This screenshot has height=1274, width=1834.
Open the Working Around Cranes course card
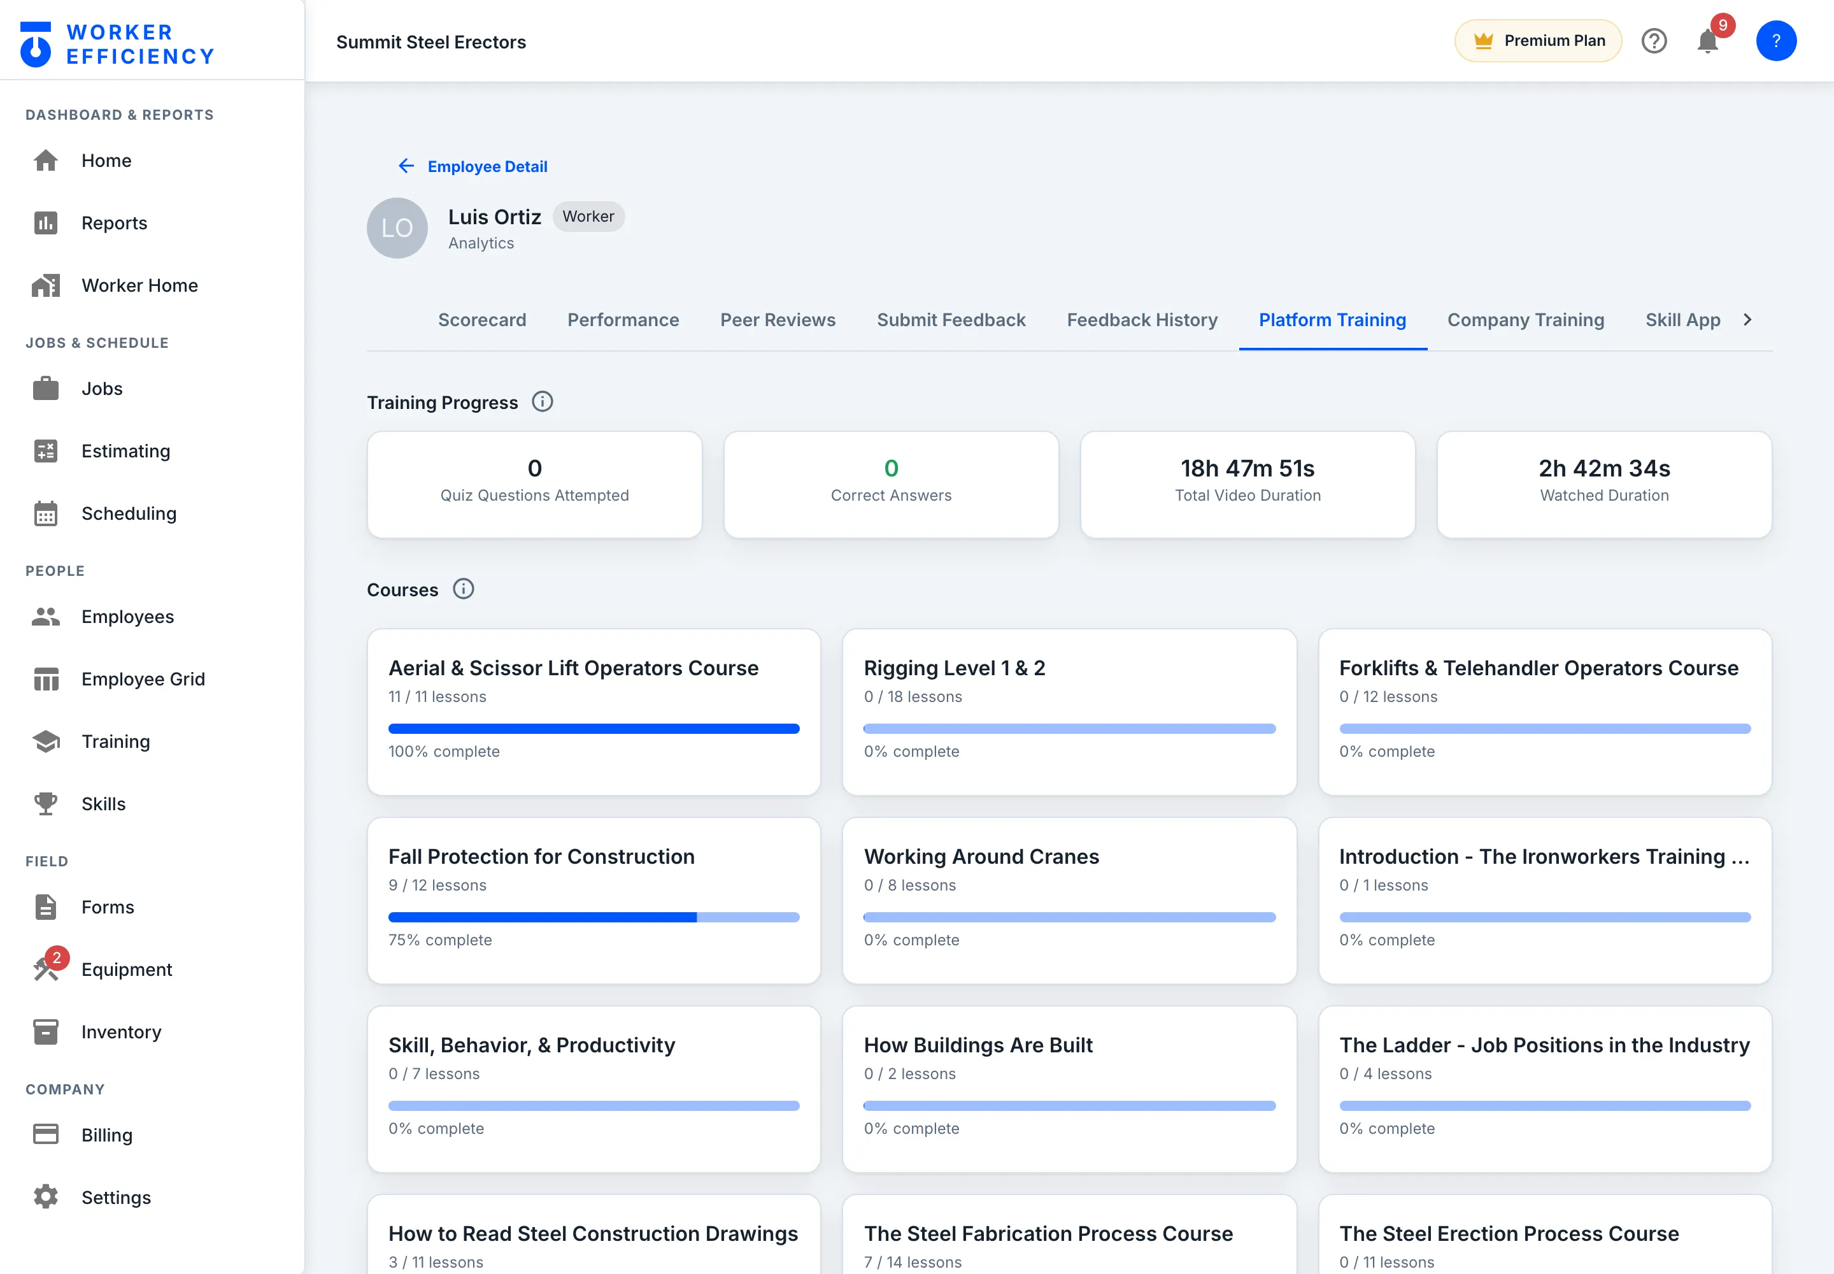(1069, 901)
